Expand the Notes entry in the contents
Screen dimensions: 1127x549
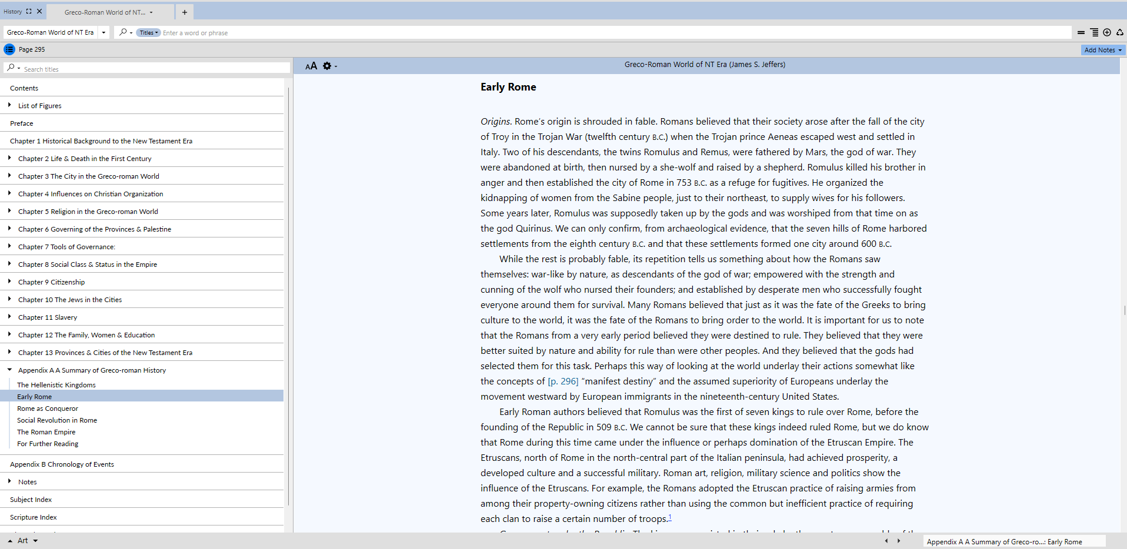click(x=9, y=481)
